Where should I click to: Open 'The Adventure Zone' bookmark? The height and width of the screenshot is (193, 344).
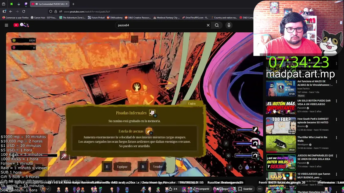pos(72,18)
